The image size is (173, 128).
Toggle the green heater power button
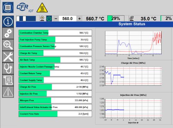point(49,18)
